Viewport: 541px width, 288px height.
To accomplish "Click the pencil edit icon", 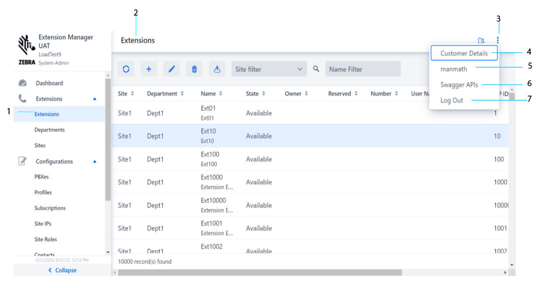I will tap(172, 69).
